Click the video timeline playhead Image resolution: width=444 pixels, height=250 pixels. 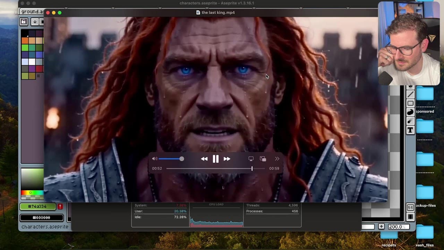pyautogui.click(x=252, y=168)
